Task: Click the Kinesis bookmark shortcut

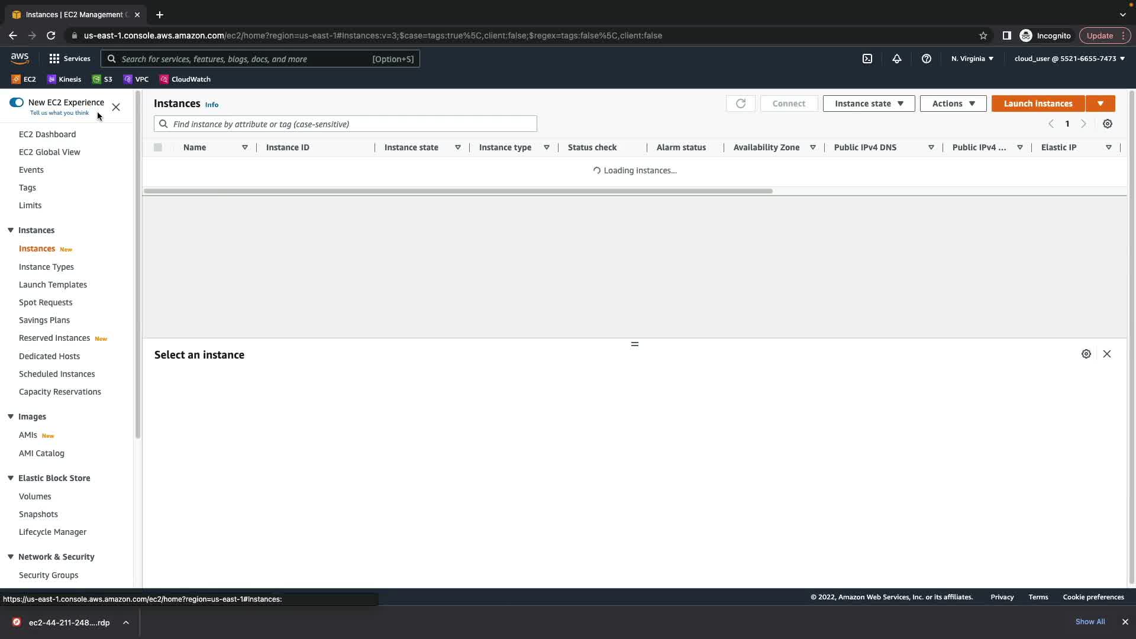Action: (x=64, y=79)
